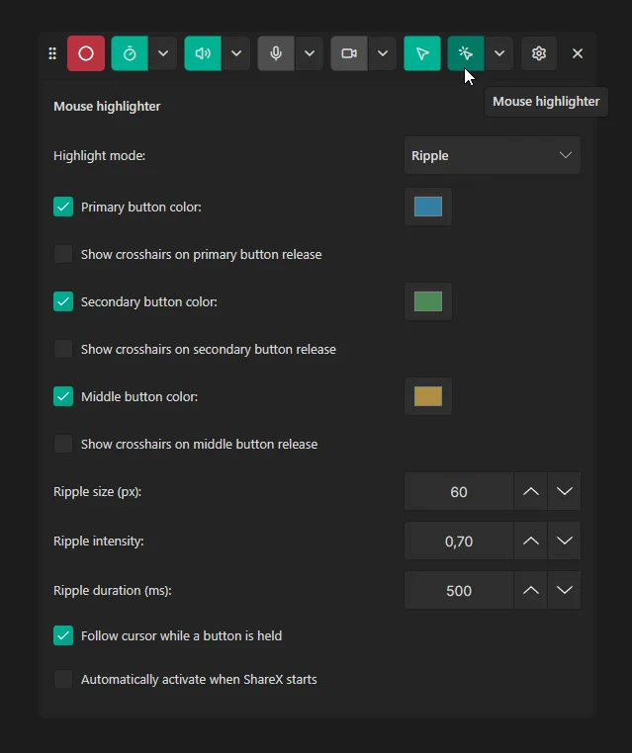Viewport: 632px width, 753px height.
Task: Open the timer options dropdown arrow
Action: click(163, 53)
